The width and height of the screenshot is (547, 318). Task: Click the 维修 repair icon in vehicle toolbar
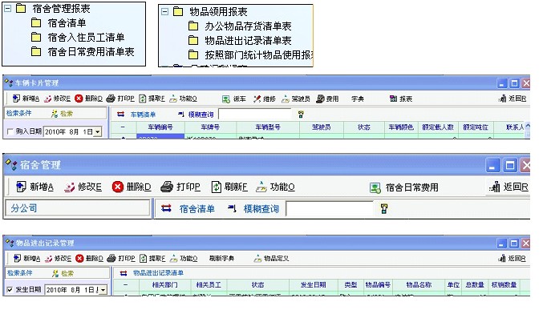(x=257, y=99)
